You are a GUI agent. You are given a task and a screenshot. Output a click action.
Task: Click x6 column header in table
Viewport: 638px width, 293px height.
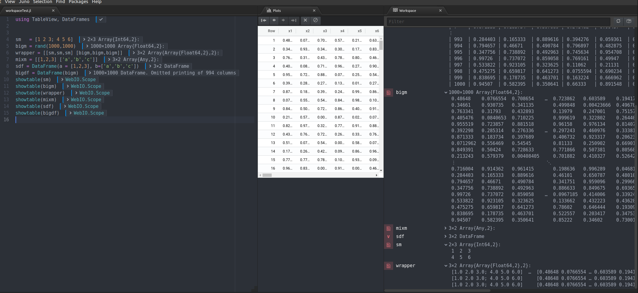(x=377, y=31)
